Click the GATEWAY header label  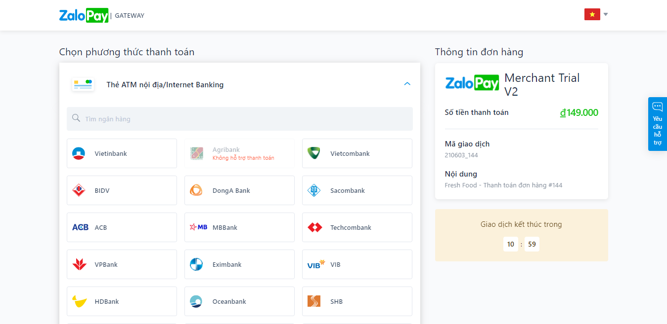coord(130,16)
